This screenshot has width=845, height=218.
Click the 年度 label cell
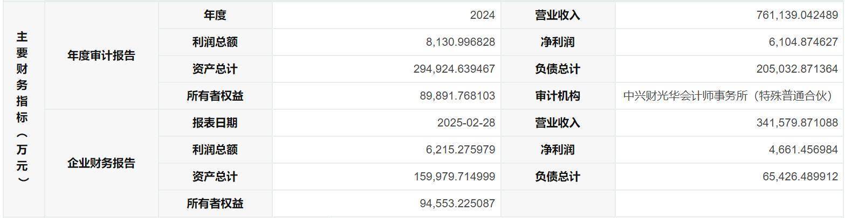[215, 15]
